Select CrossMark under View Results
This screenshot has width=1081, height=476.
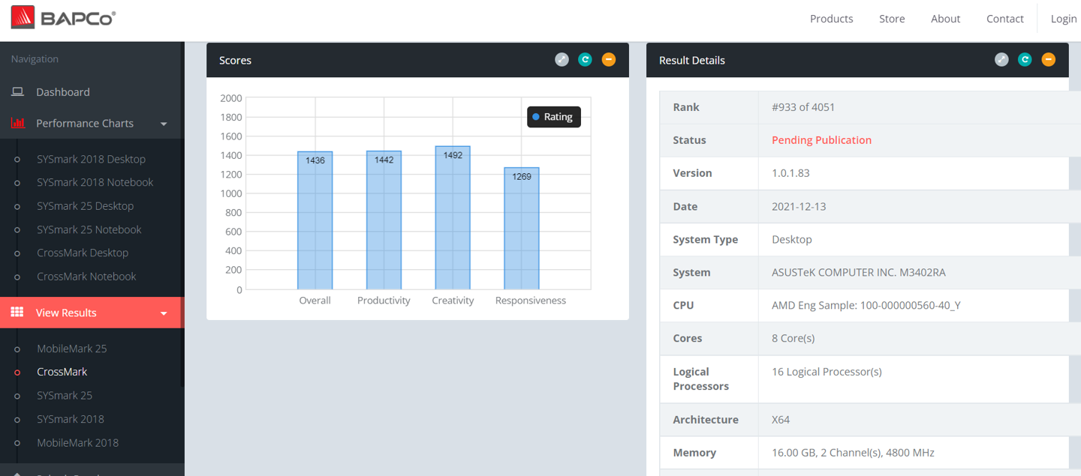click(62, 372)
